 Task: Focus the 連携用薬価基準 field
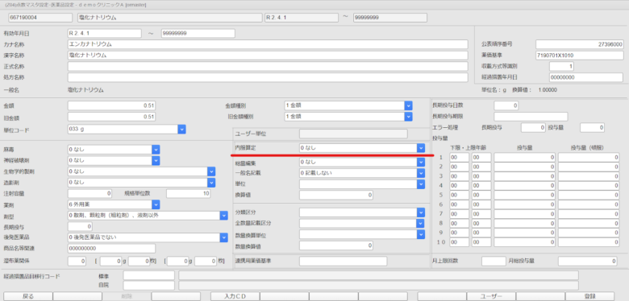[x=343, y=261]
